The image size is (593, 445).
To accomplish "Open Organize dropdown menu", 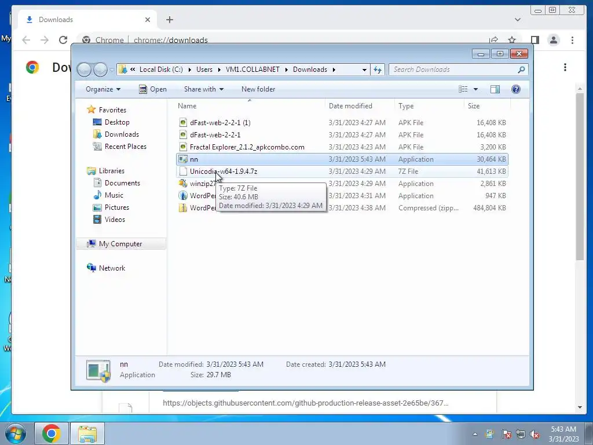I will click(x=103, y=89).
